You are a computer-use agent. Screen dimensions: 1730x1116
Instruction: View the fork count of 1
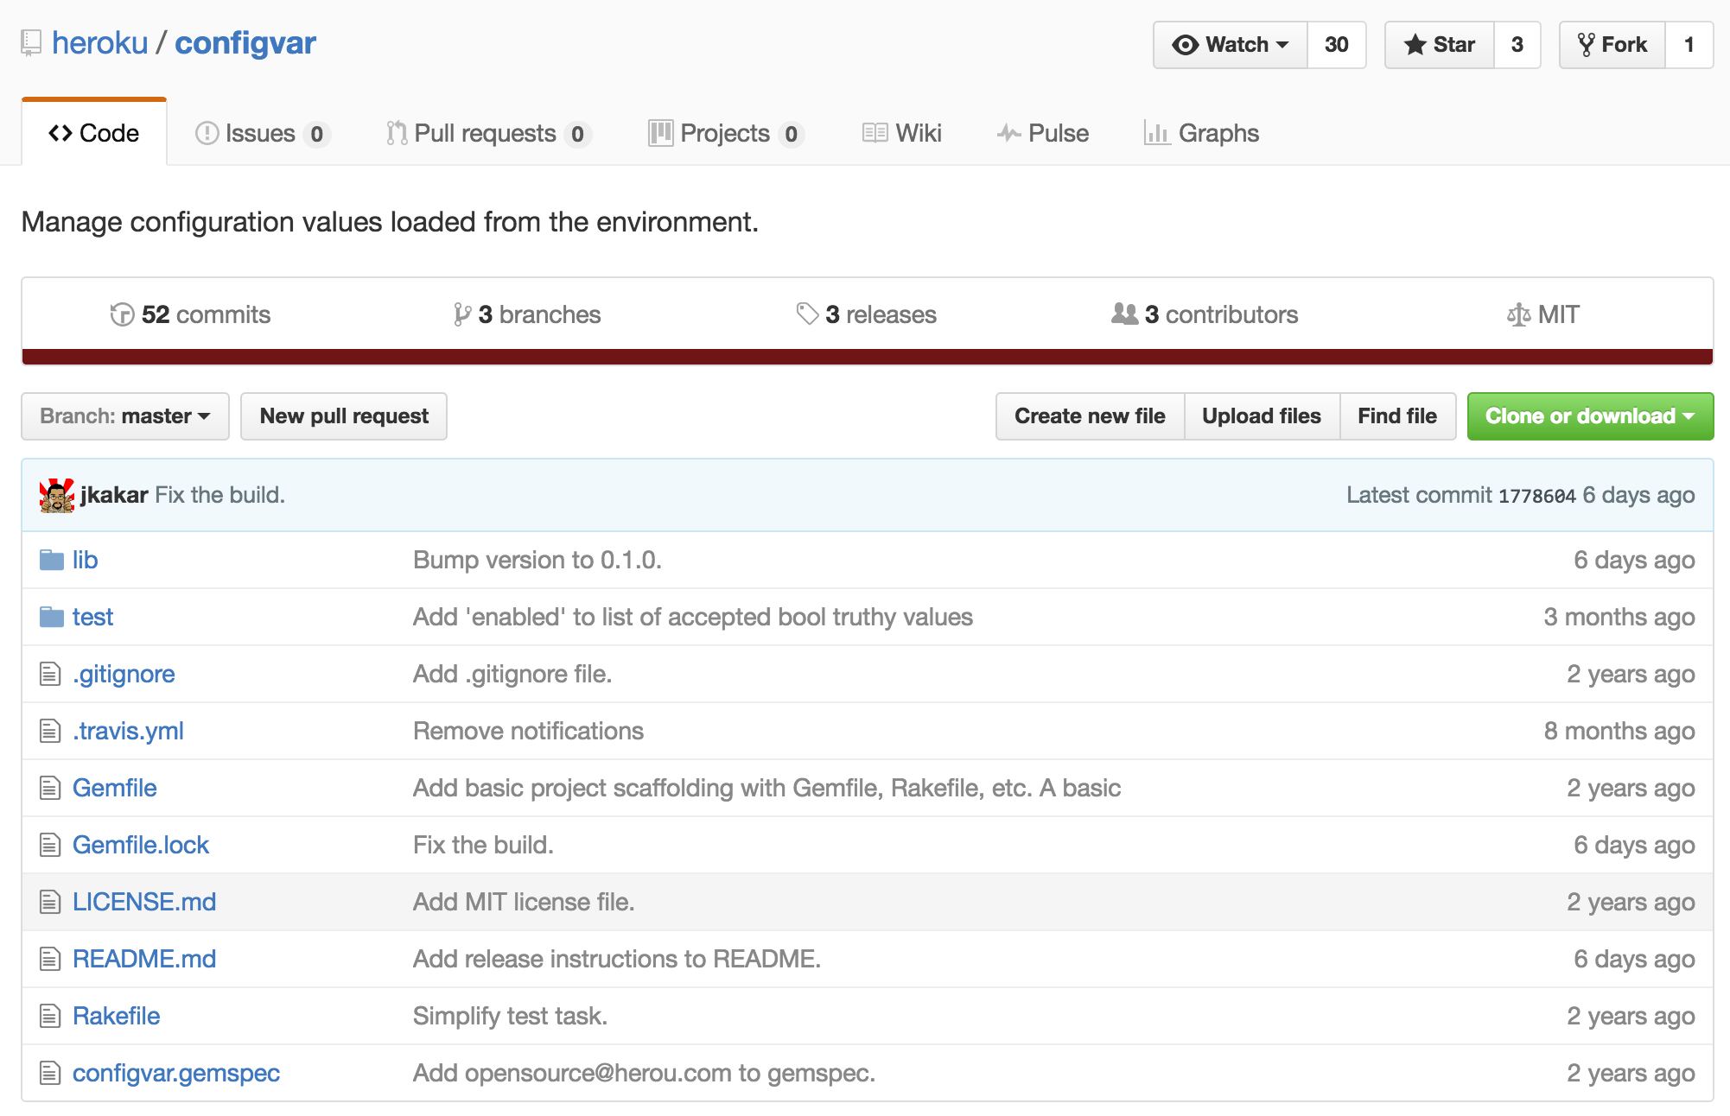pyautogui.click(x=1689, y=45)
